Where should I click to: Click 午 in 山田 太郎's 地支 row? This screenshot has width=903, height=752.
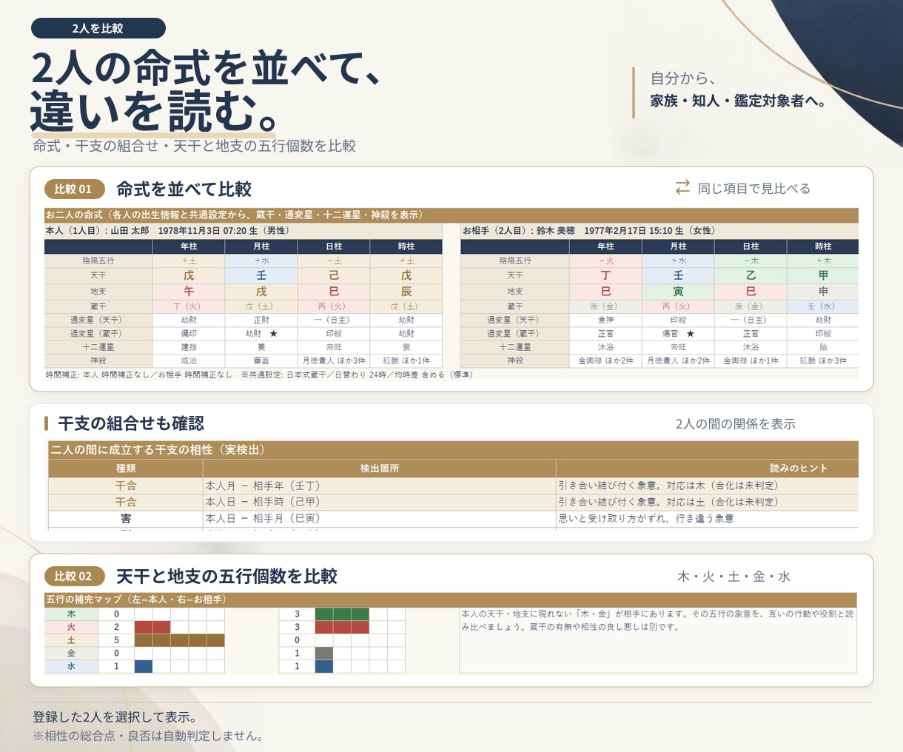click(x=189, y=292)
